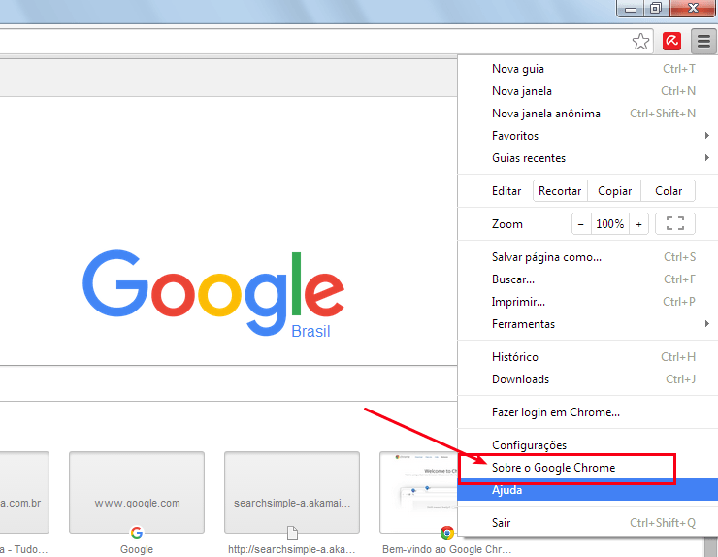Open the highlighted Ajuda entry
The height and width of the screenshot is (557, 718).
[x=587, y=490]
